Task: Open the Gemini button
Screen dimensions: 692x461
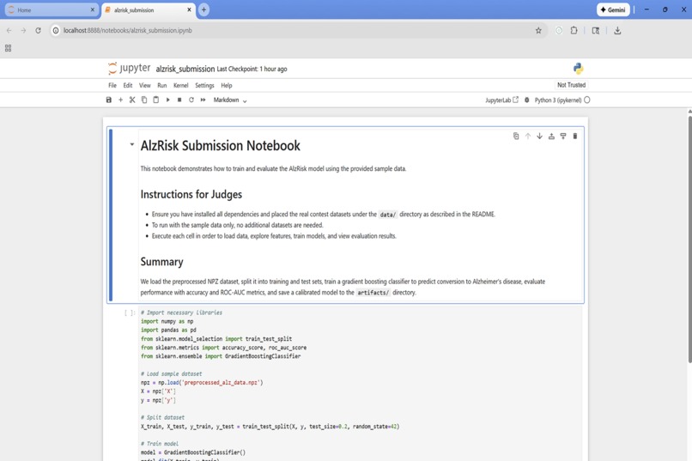Action: tap(613, 9)
